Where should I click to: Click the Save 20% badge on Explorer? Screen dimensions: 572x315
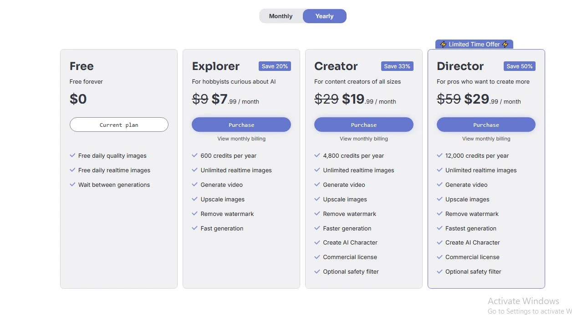(275, 66)
